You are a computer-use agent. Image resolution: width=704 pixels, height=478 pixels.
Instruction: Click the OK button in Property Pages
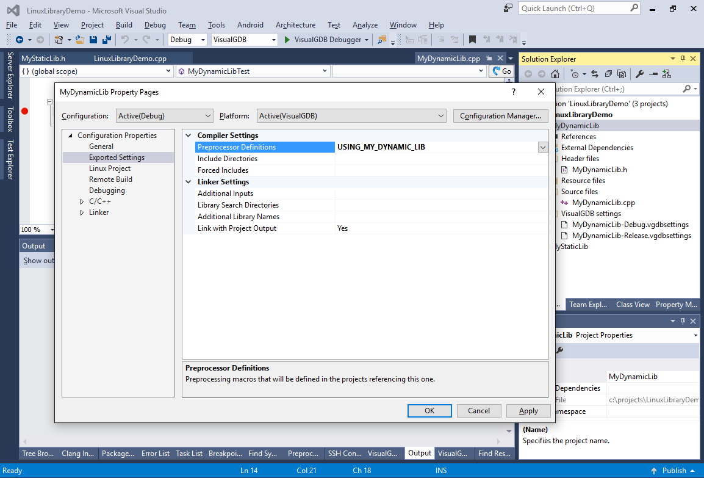[x=429, y=411]
